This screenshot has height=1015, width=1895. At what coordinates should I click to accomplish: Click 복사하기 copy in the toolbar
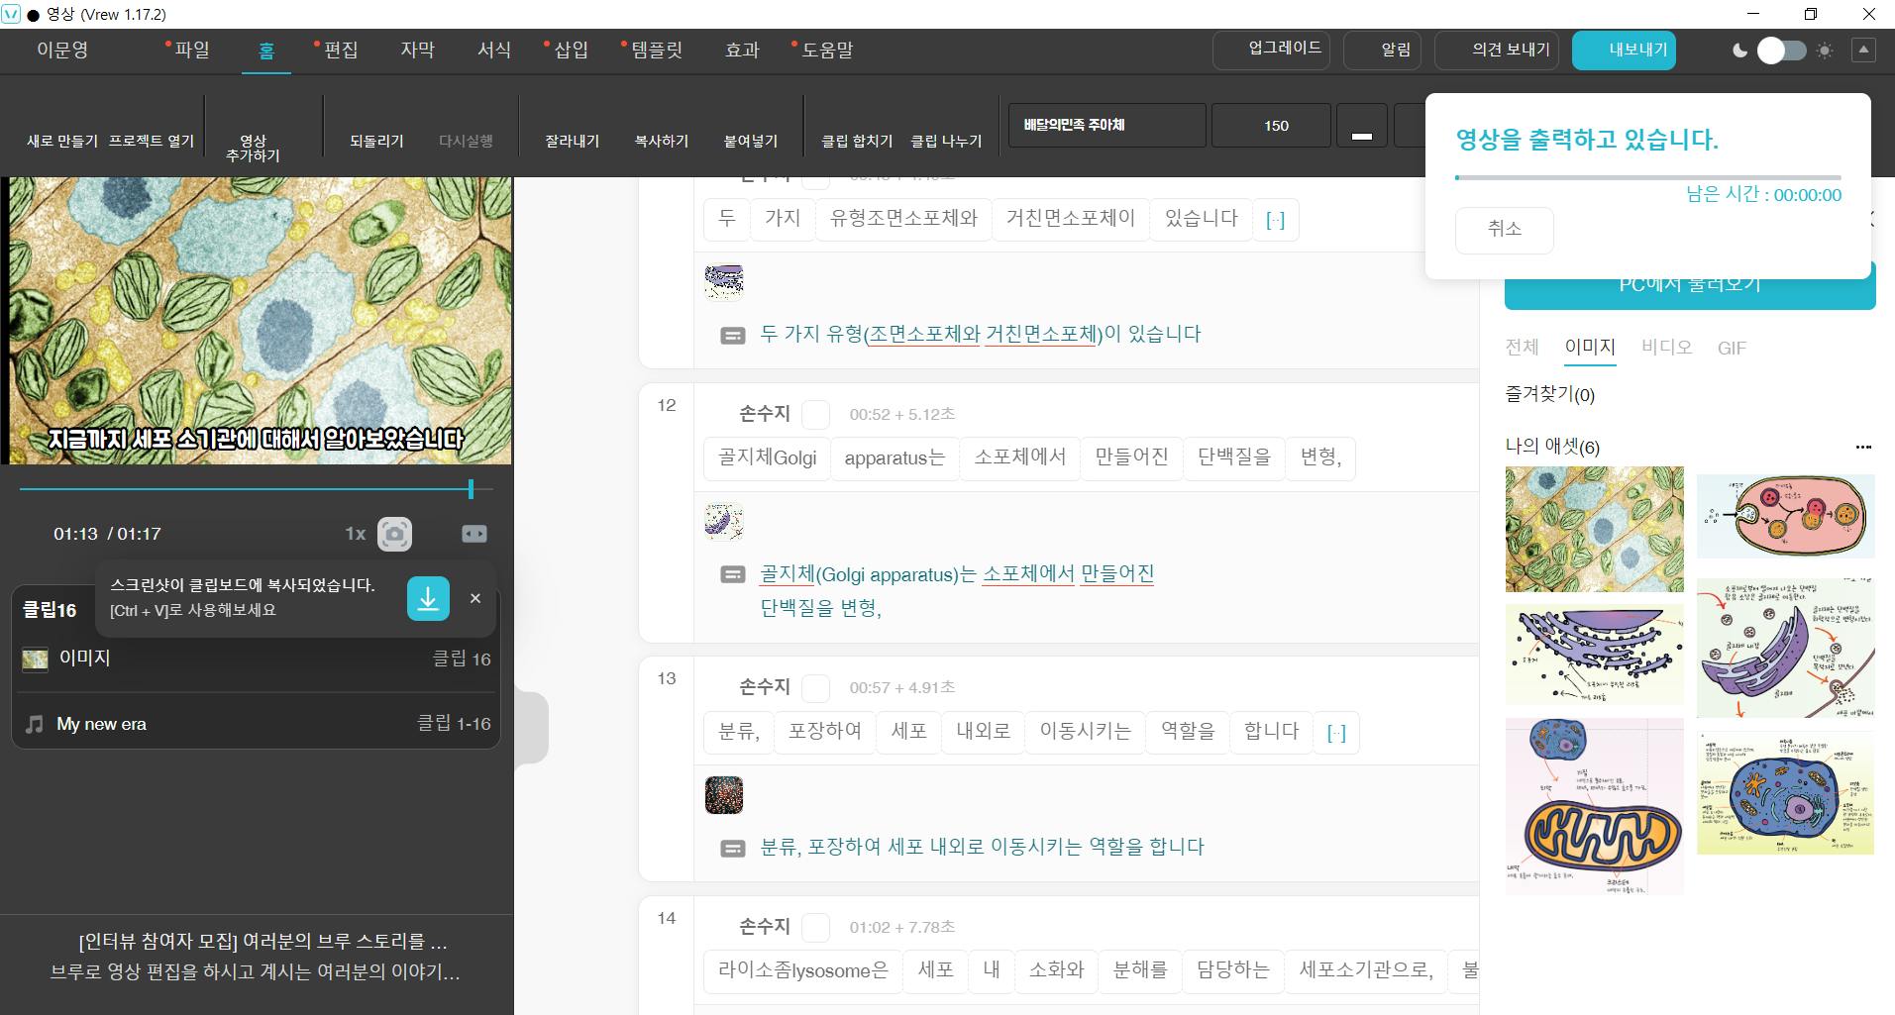click(662, 141)
